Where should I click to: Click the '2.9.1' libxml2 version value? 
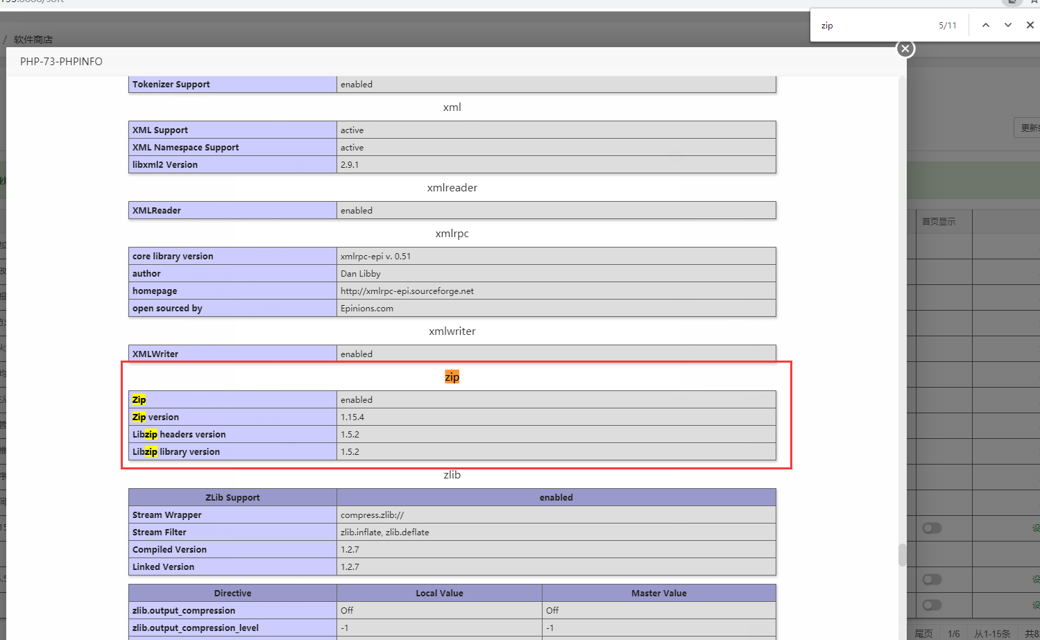(350, 165)
